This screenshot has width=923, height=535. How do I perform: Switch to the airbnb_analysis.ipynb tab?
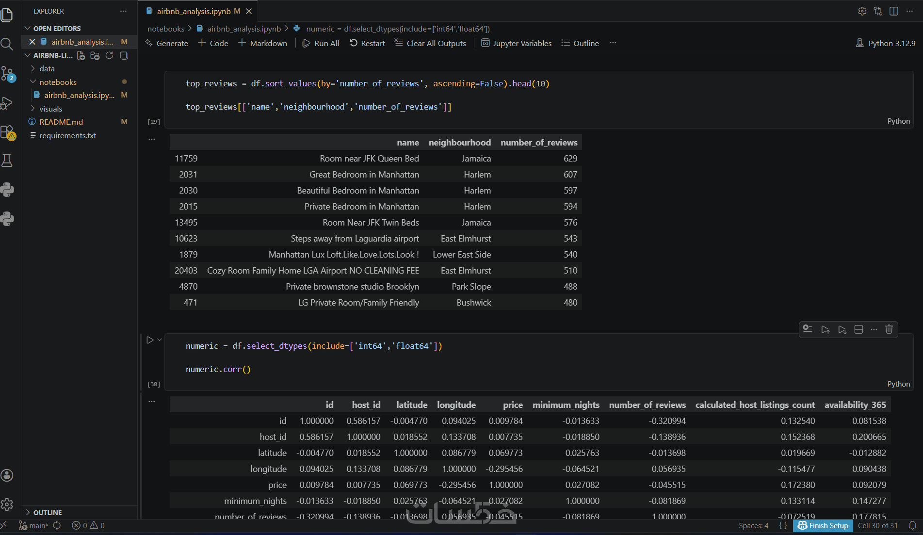194,11
